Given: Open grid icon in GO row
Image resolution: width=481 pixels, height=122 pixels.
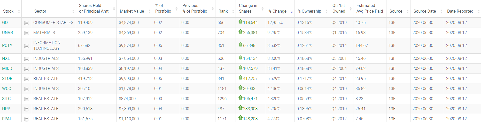Looking at the screenshot, I should pyautogui.click(x=26, y=23).
